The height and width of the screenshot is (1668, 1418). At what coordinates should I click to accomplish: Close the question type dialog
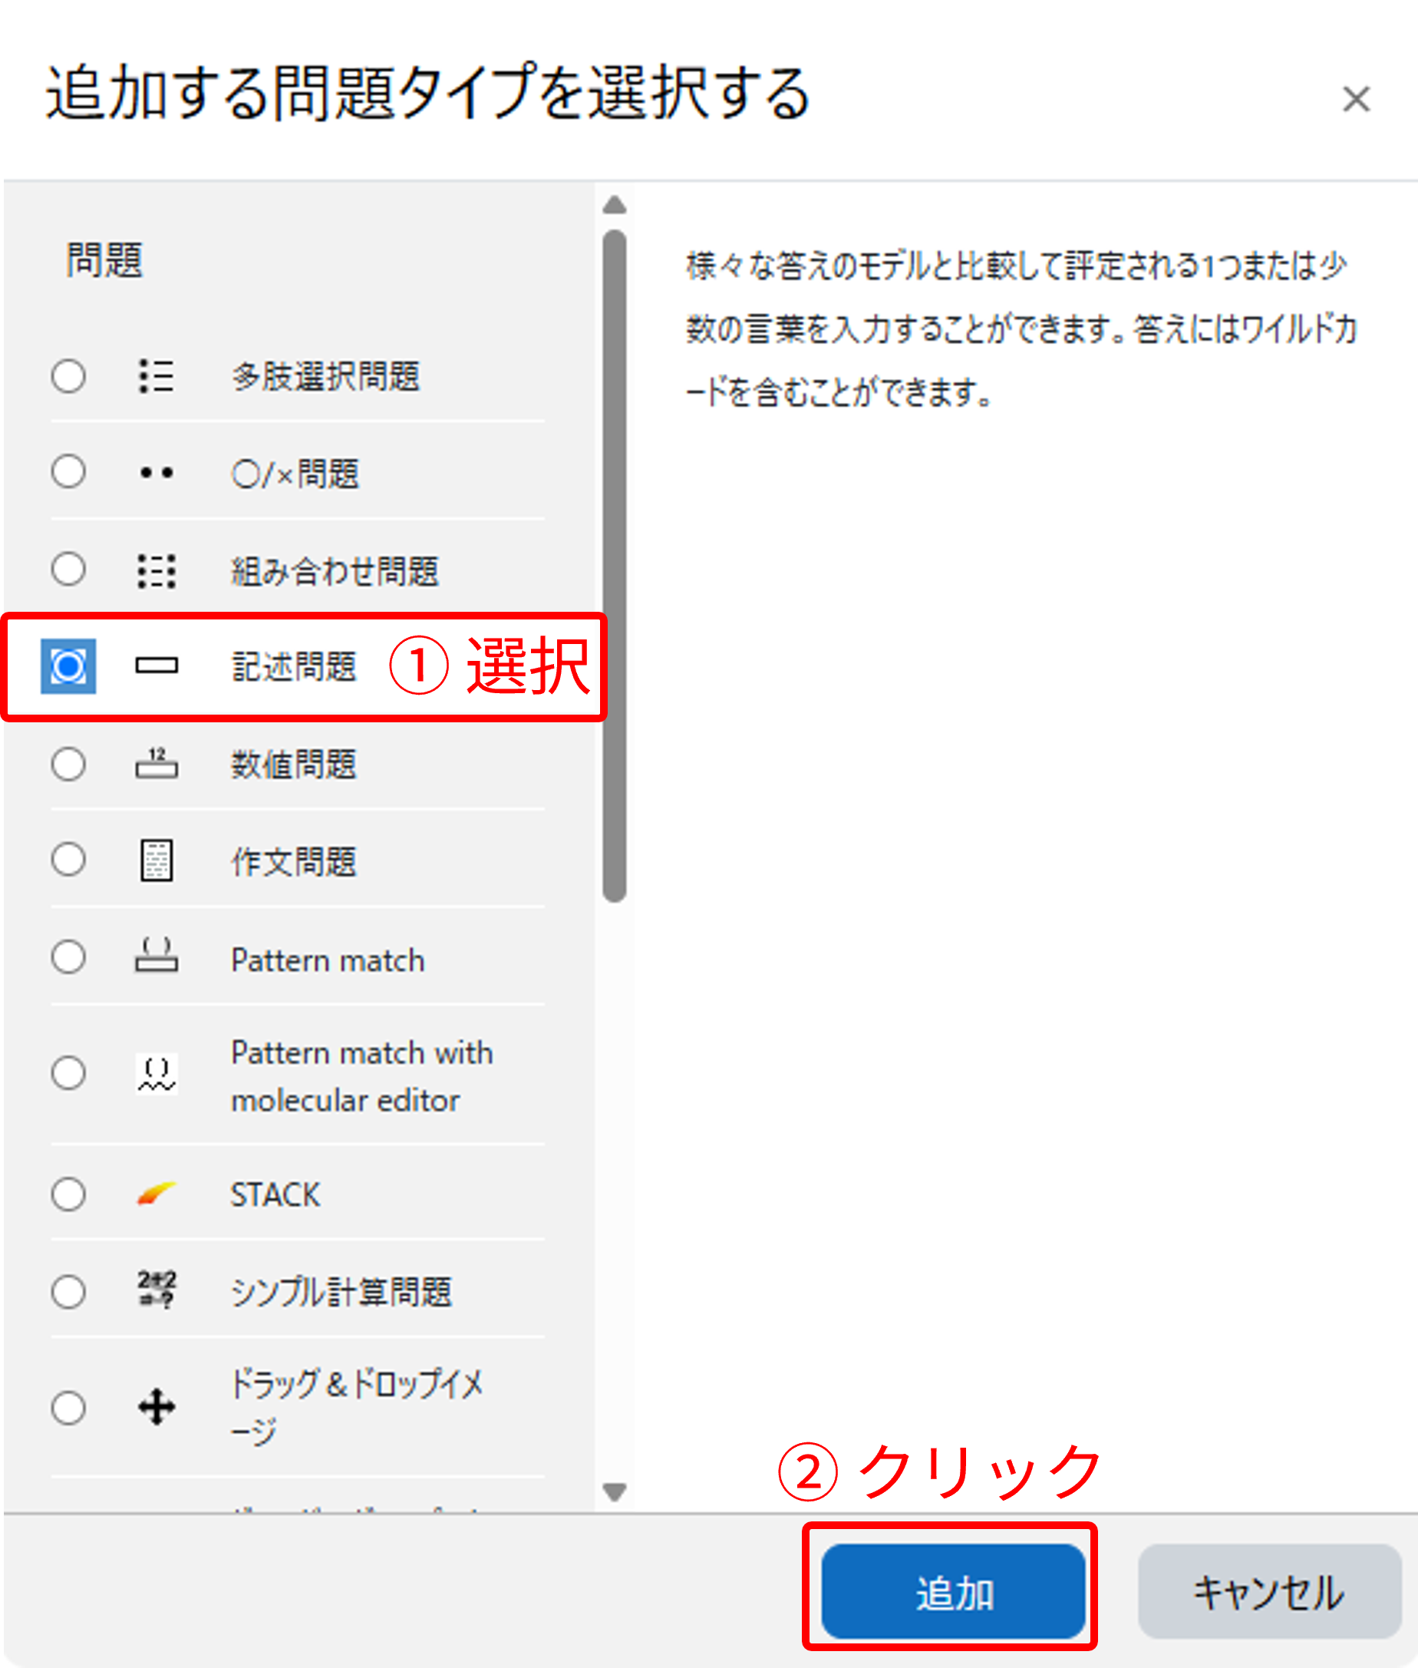coord(1356,100)
